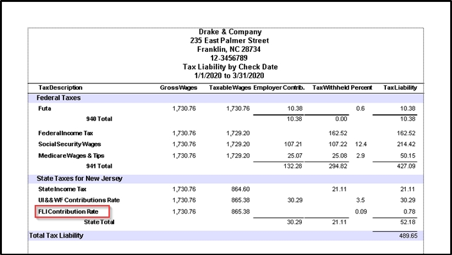Click 'State Taxes for New Jersey' heading
This screenshot has width=452, height=255.
tap(80, 179)
